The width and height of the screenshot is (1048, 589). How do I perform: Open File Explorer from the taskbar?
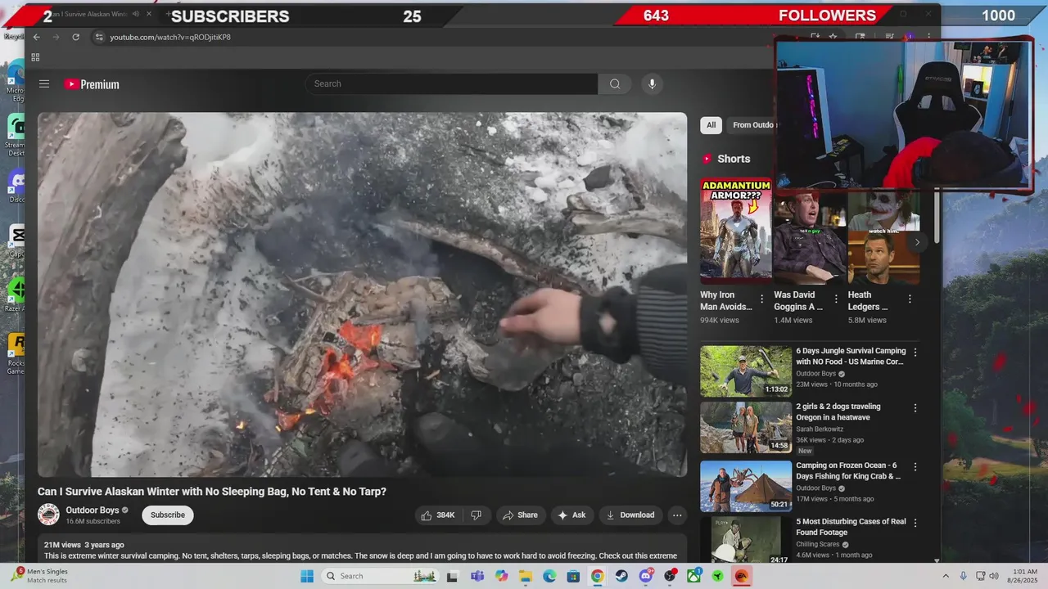tap(525, 576)
